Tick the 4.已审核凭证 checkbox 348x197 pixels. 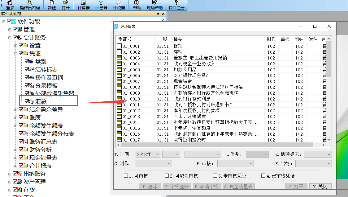tap(263, 176)
